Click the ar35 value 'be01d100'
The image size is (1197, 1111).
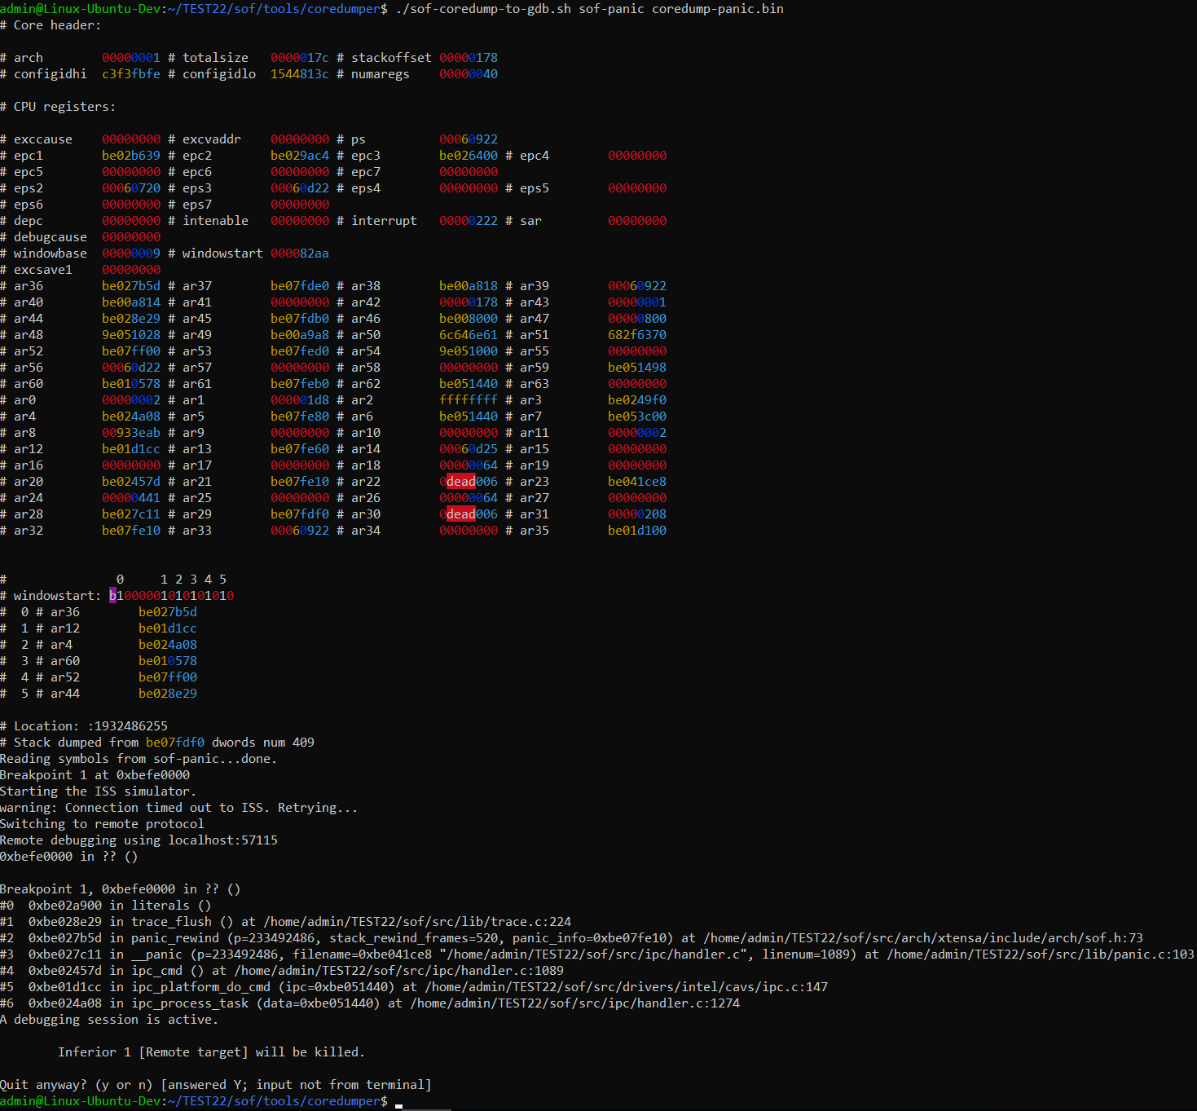tap(637, 531)
